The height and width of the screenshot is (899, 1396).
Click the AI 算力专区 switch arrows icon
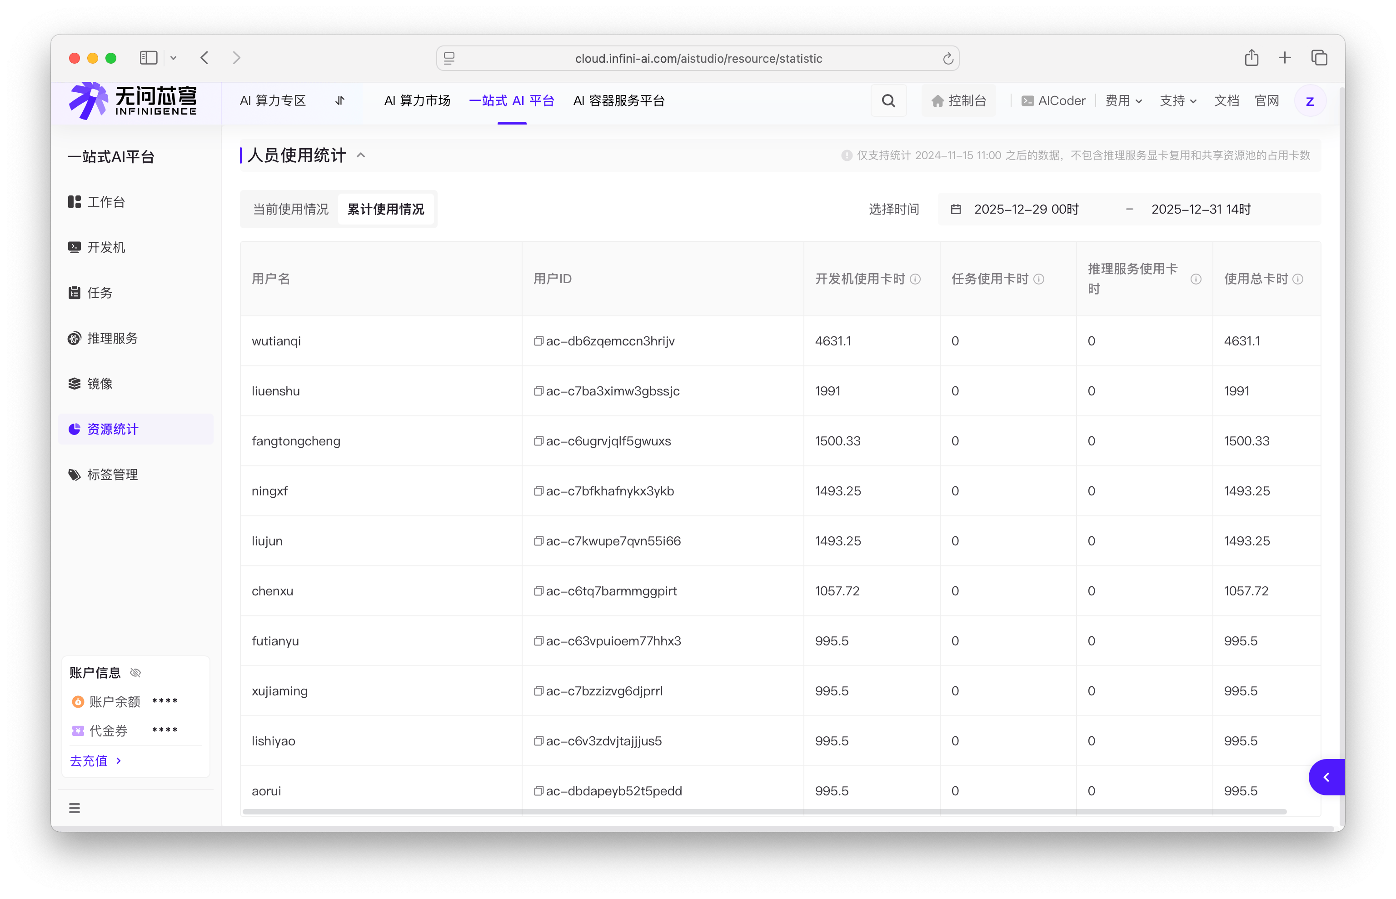coord(339,101)
